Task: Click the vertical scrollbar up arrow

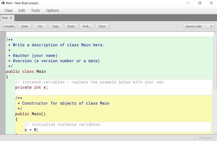Action: [215, 33]
